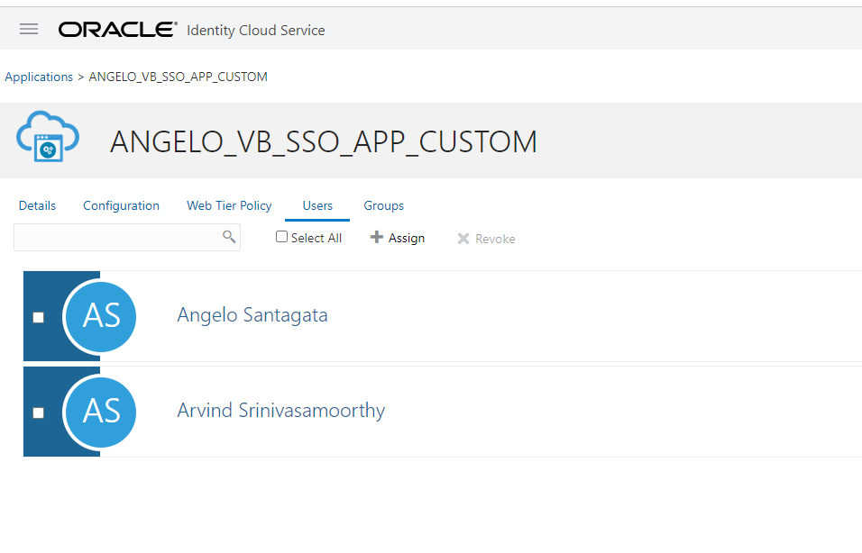This screenshot has height=553, width=862.
Task: Click the search magnifier icon
Action: [x=229, y=237]
